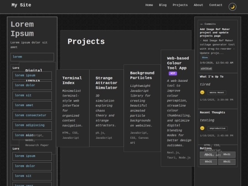Select Projects in the top navigation
This screenshot has height=186, width=248.
click(x=180, y=5)
